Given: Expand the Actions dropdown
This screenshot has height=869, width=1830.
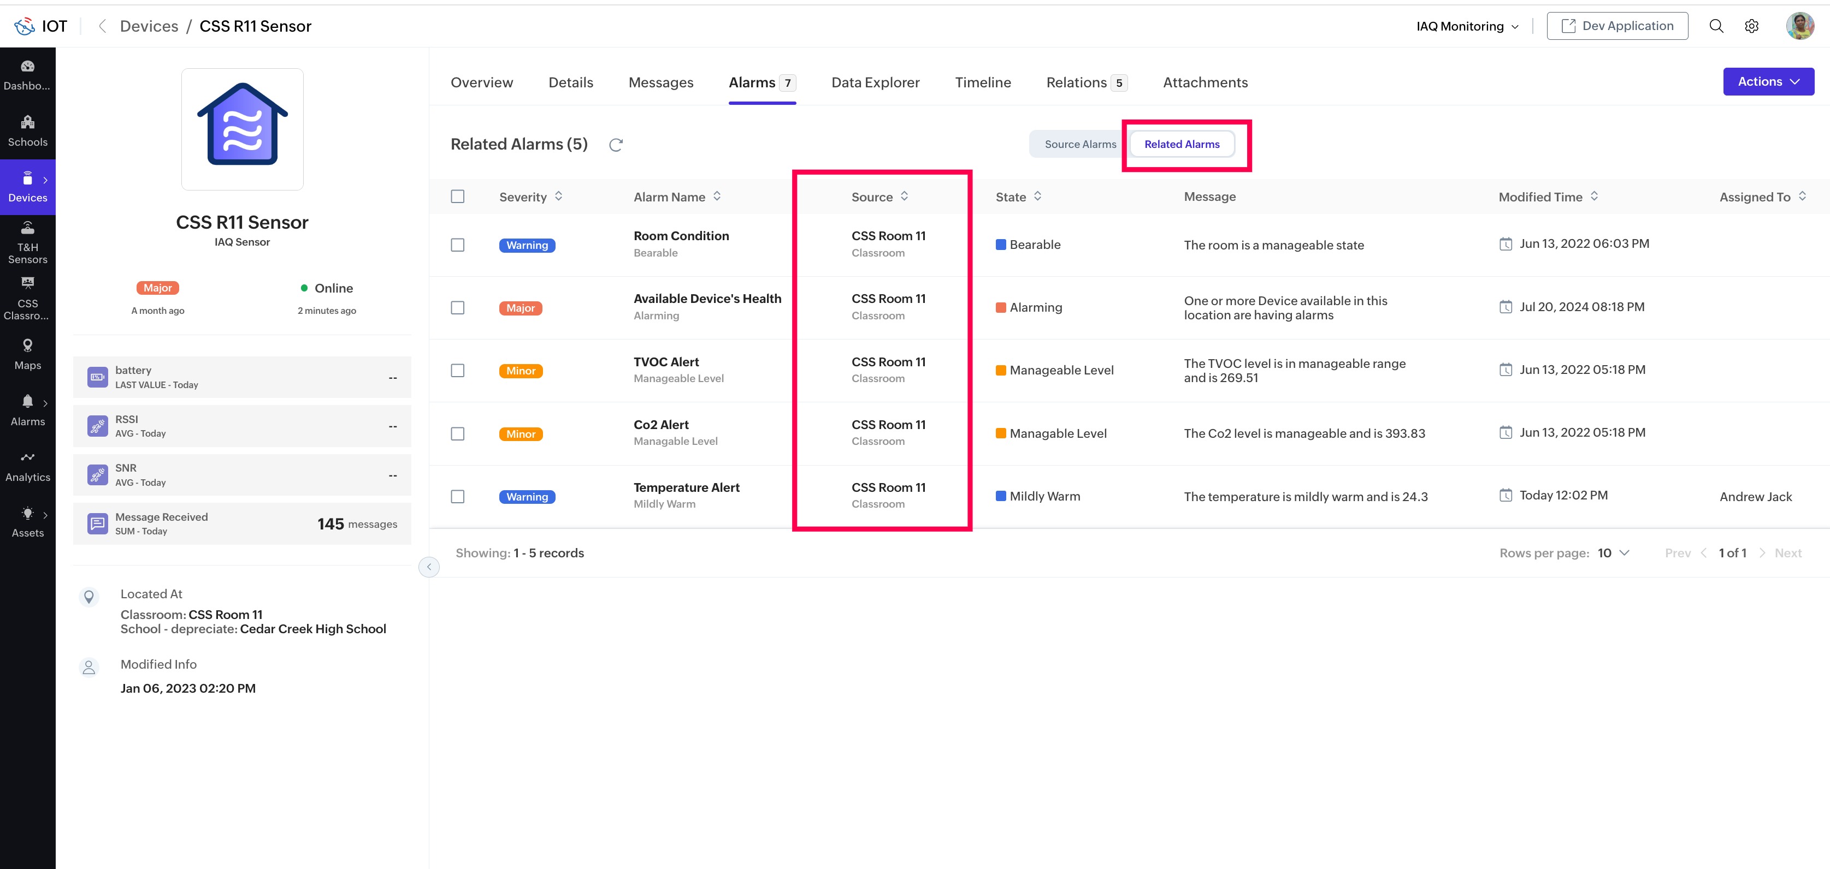Looking at the screenshot, I should click(1768, 82).
